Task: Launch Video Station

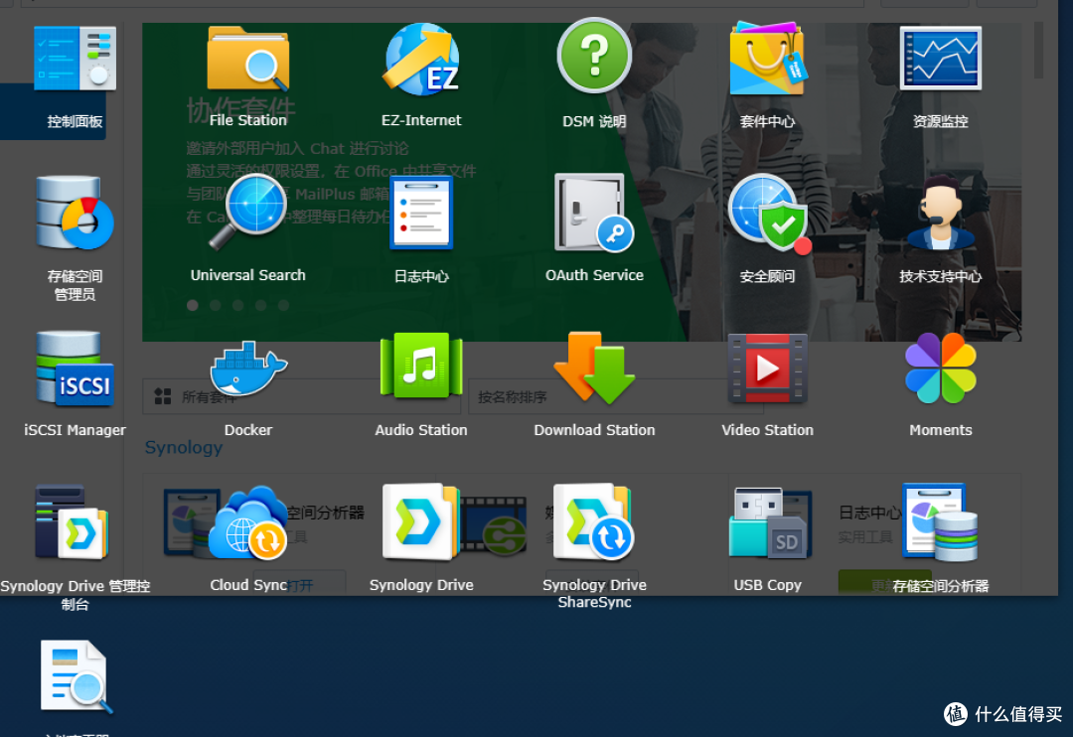Action: 767,368
